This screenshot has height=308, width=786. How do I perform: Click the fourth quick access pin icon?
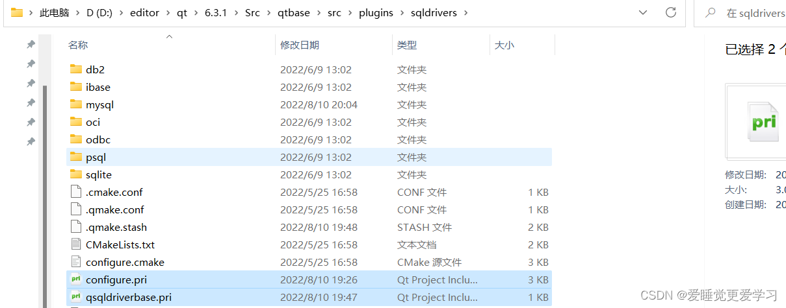pos(31,102)
